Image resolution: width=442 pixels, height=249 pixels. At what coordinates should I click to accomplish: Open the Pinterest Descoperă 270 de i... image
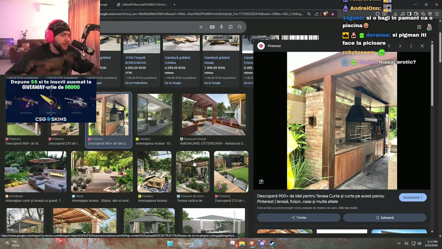click(231, 172)
